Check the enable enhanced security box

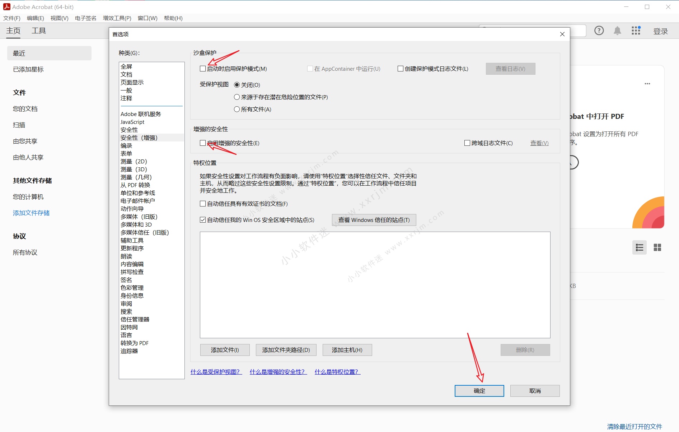point(203,143)
